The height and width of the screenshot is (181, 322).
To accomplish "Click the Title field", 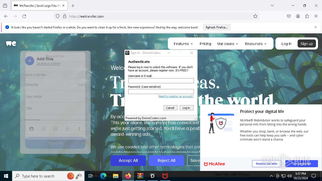I will point(55,108).
